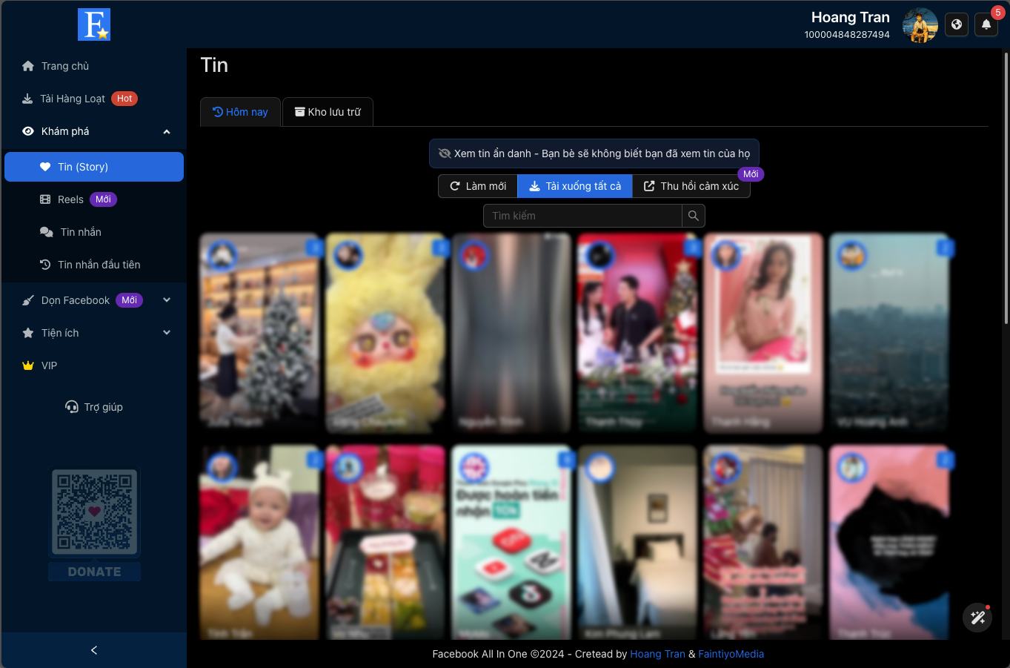The height and width of the screenshot is (668, 1010).
Task: Click the floating magic wand button
Action: (x=977, y=618)
